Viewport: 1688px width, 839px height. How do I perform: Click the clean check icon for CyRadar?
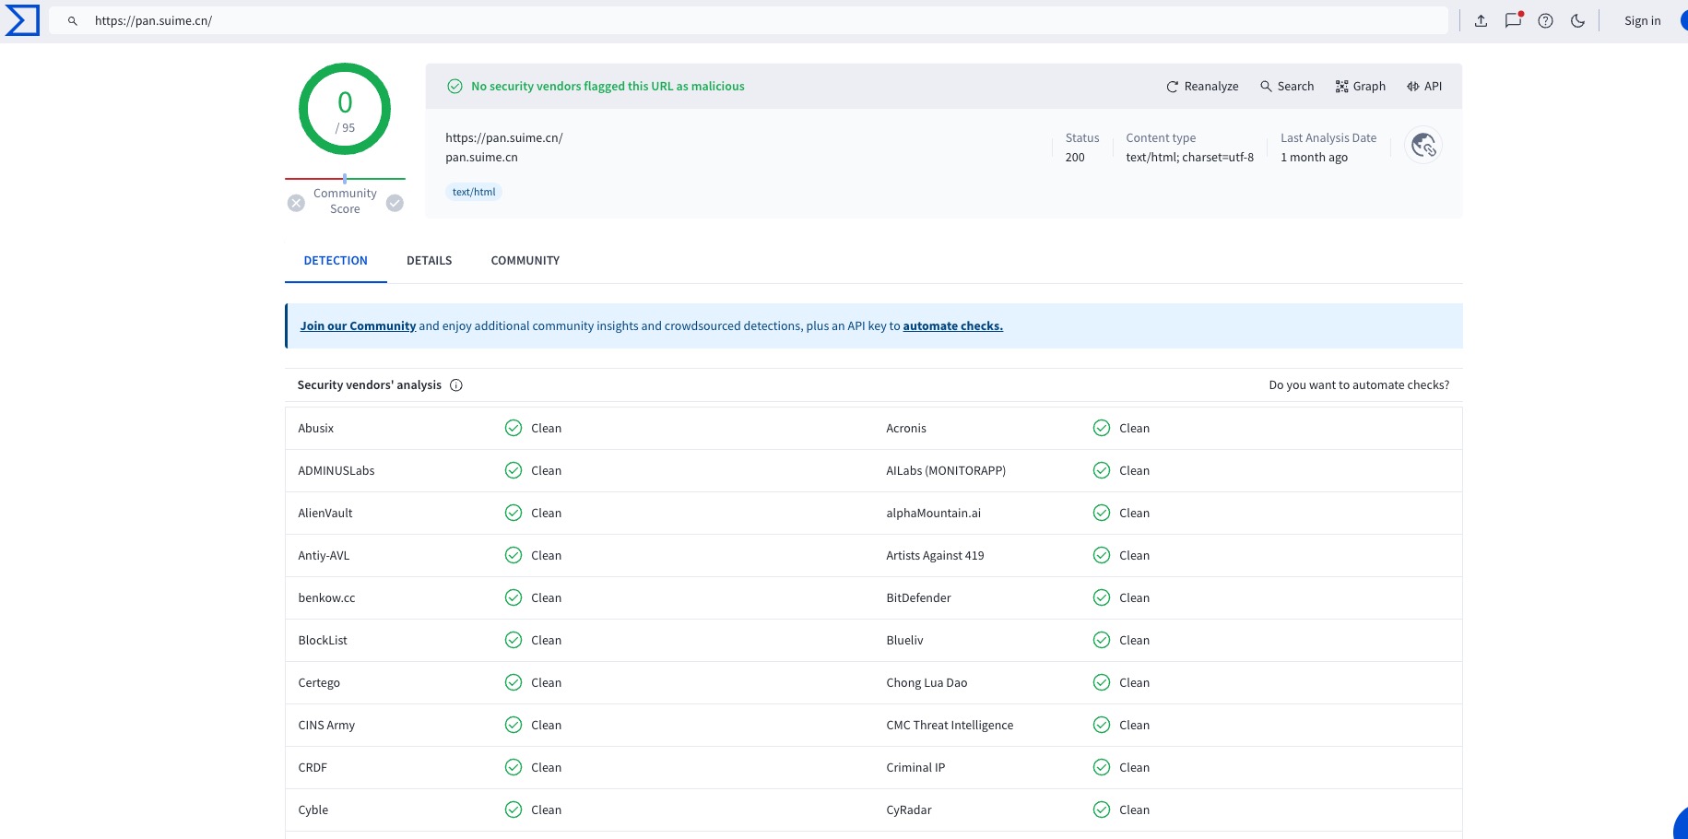(1102, 809)
